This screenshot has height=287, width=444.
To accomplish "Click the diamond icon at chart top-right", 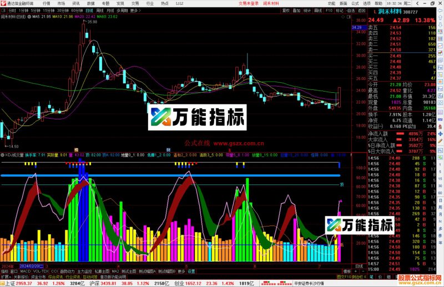I will pos(343,17).
